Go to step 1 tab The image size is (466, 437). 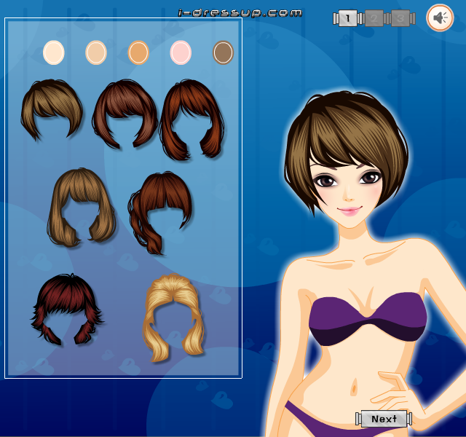[x=348, y=18]
